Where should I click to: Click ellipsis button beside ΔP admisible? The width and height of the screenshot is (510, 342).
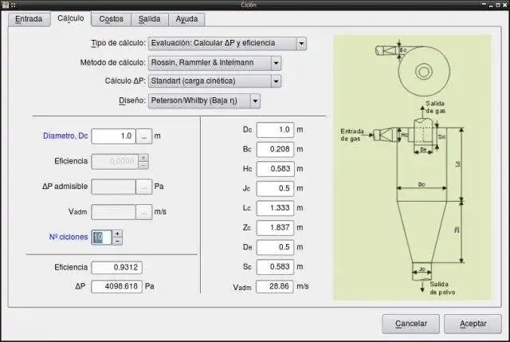pyautogui.click(x=143, y=187)
